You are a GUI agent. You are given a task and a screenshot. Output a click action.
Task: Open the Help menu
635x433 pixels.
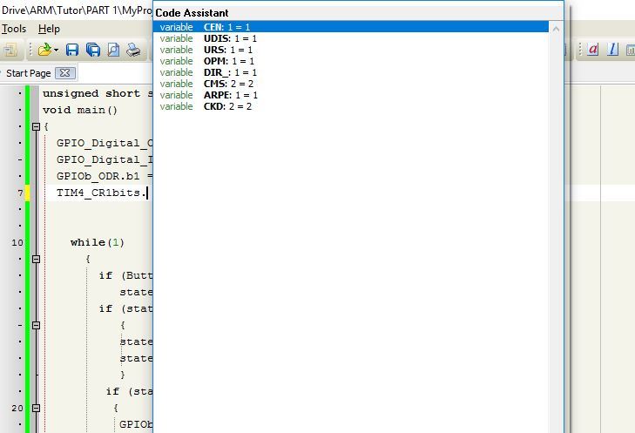[x=49, y=29]
